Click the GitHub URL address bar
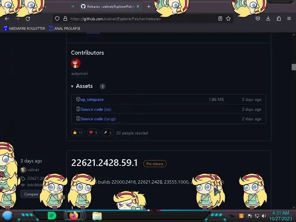This screenshot has width=296, height=222. [x=143, y=19]
